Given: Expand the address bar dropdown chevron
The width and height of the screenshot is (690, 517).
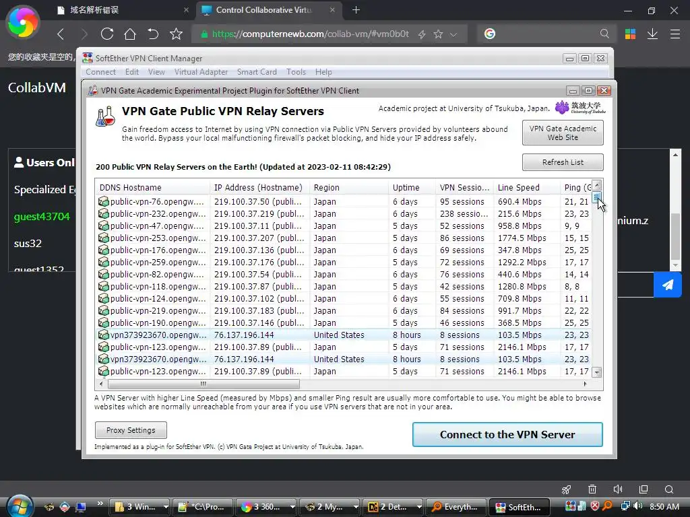Looking at the screenshot, I should [x=453, y=34].
